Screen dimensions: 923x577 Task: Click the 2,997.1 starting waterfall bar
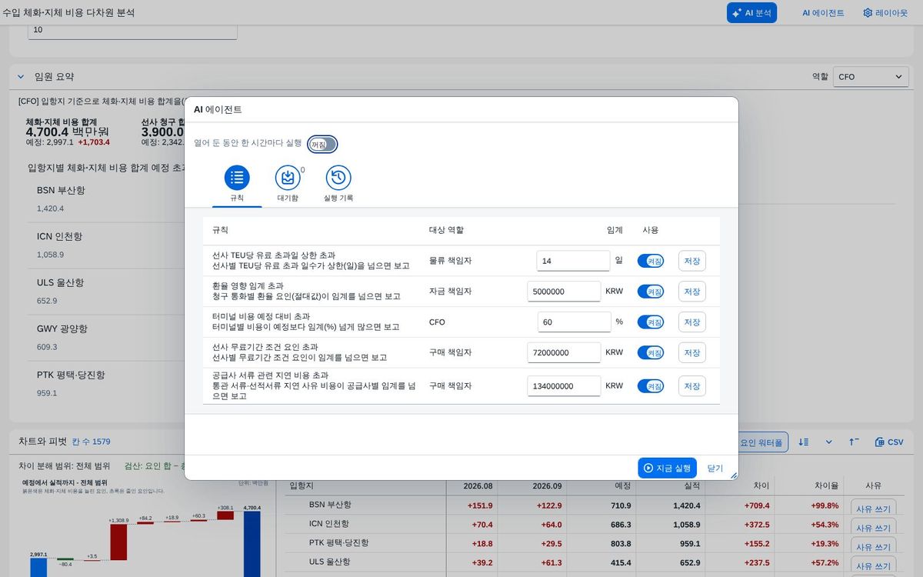click(x=38, y=568)
